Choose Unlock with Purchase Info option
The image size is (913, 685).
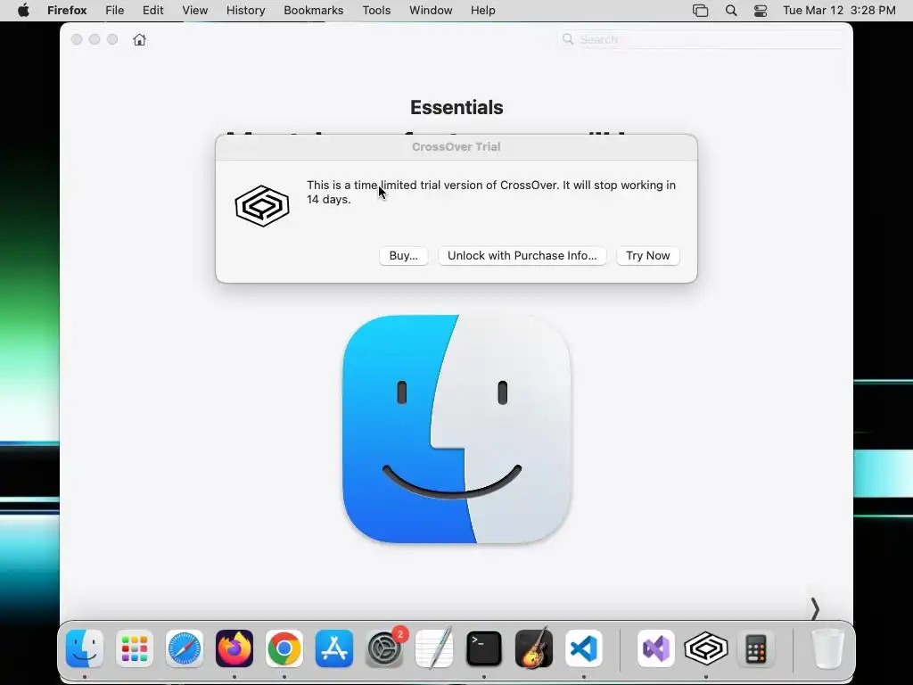[x=522, y=256]
